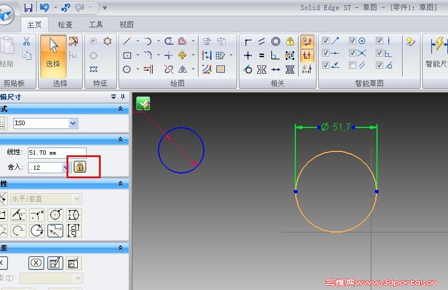Collapse the tolerance section chevron at bottom
This screenshot has width=448, height=290.
(x=121, y=248)
